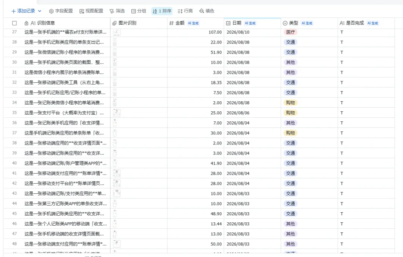
Task: Open record 这是一张个人记账类APP的移动端
Action: [66, 223]
